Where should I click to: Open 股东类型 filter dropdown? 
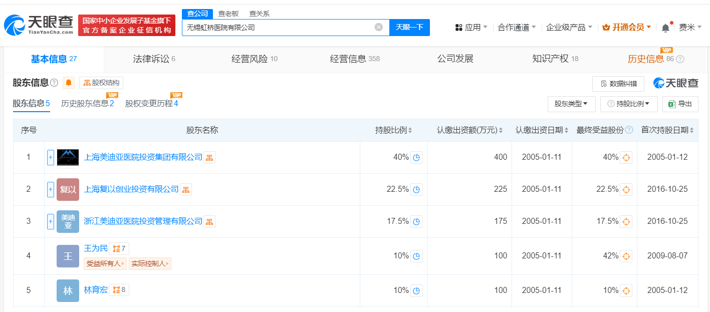coord(571,104)
